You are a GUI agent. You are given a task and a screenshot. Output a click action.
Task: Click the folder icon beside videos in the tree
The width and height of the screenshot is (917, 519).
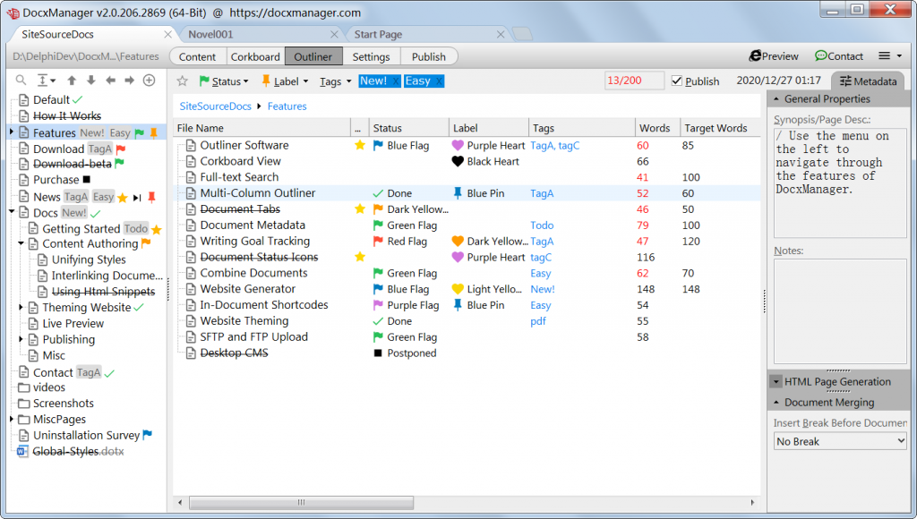[24, 387]
